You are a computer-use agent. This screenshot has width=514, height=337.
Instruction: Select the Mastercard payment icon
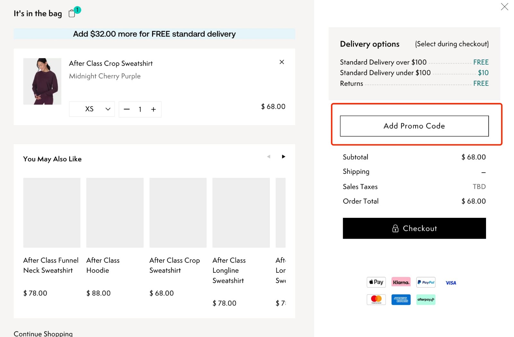pos(375,299)
